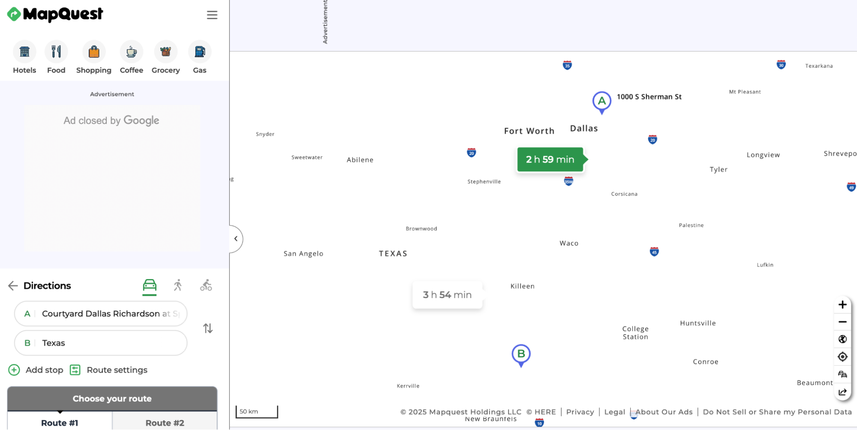Go back from Directions panel
Image resolution: width=857 pixels, height=430 pixels.
click(x=13, y=286)
